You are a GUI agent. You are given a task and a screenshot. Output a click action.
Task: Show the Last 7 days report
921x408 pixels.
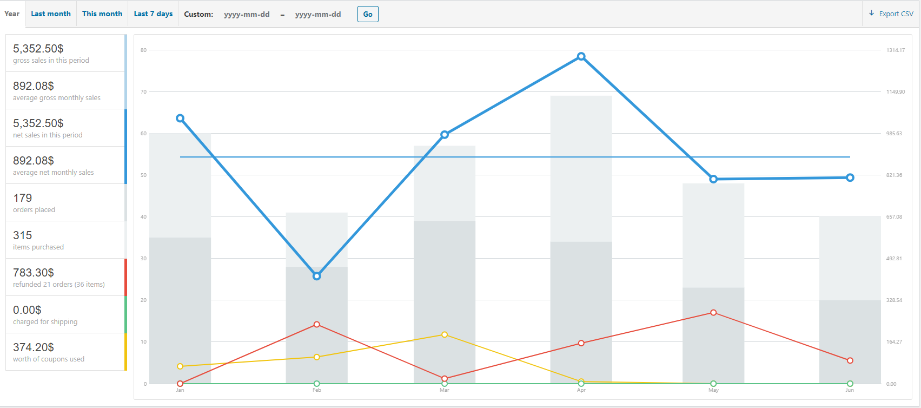coord(153,14)
